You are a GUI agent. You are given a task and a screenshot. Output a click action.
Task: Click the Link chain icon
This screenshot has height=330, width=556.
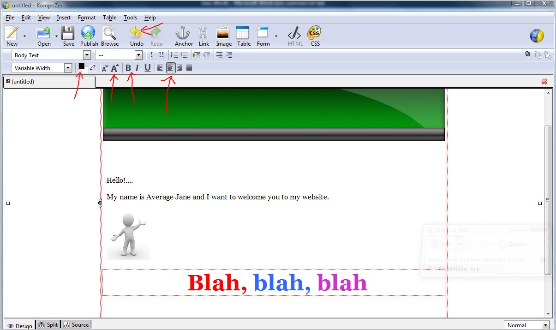[203, 34]
